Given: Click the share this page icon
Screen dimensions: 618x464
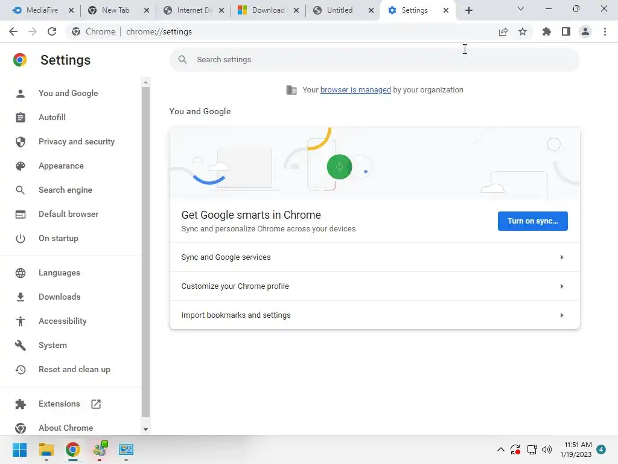Looking at the screenshot, I should tap(503, 31).
